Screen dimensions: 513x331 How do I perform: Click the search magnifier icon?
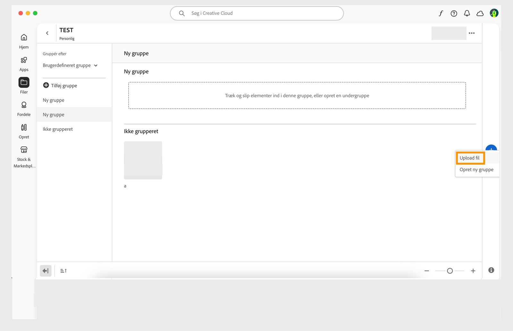pos(182,13)
